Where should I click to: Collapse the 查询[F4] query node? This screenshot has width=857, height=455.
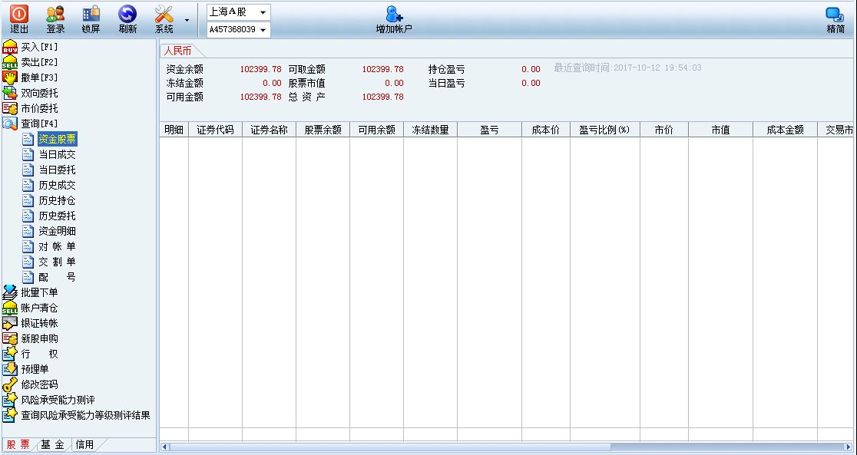[10, 124]
